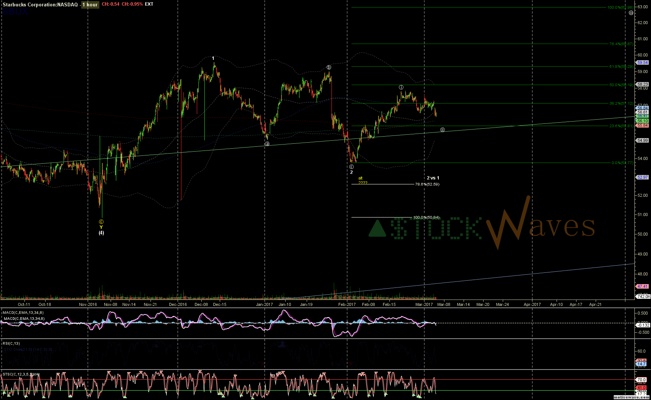
Task: Click the Jan-19 date on time axis
Action: coord(306,304)
